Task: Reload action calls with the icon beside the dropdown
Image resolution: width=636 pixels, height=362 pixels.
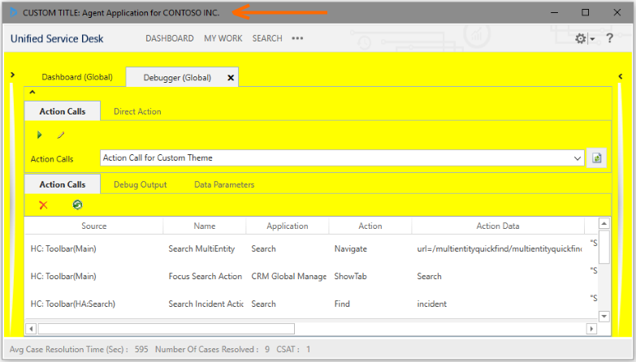Action: [597, 157]
